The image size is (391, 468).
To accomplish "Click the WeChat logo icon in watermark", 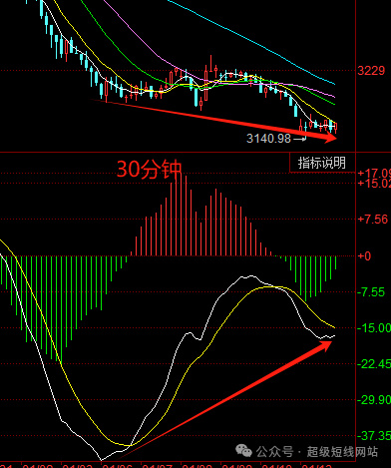I will point(243,451).
